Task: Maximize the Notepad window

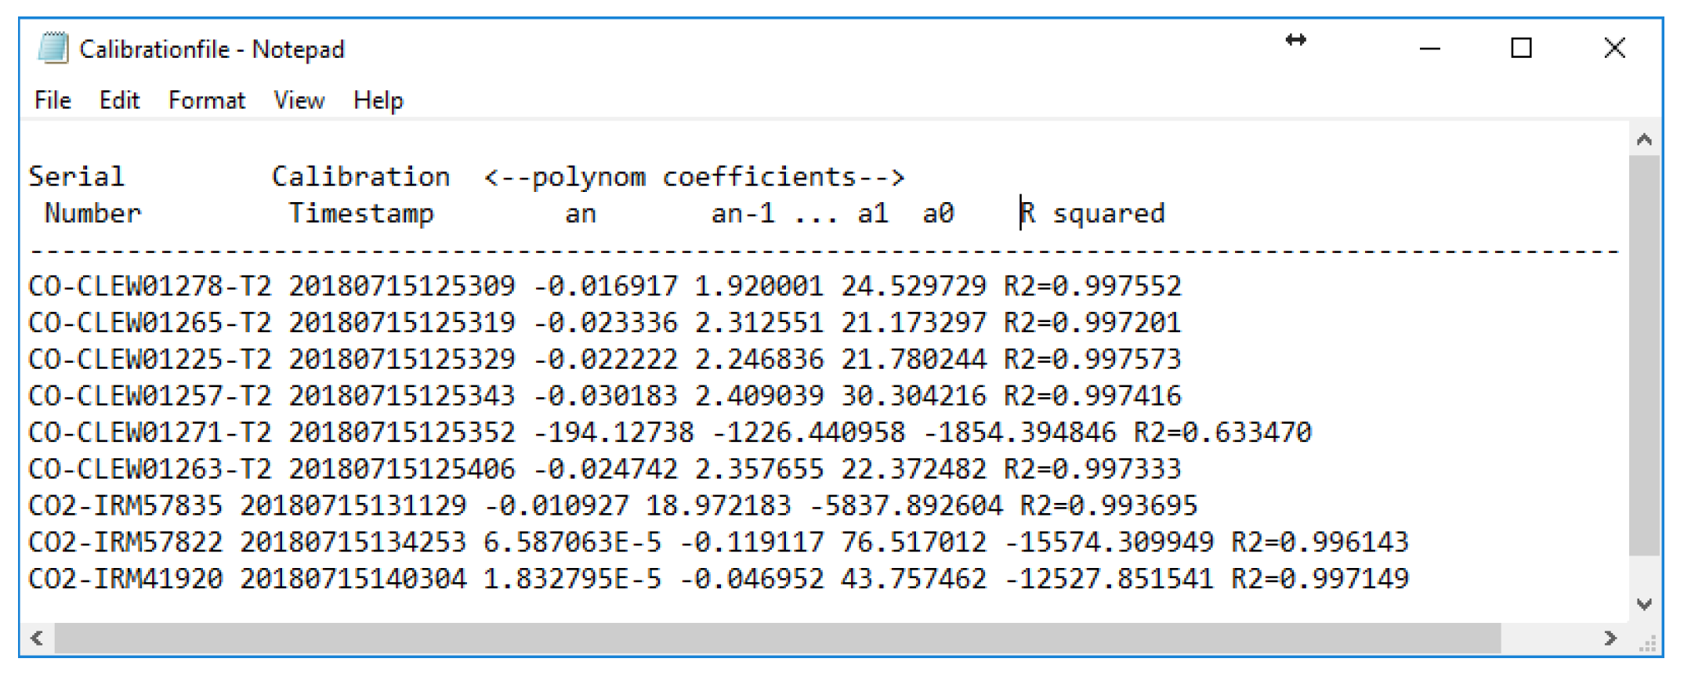Action: pos(1521,49)
